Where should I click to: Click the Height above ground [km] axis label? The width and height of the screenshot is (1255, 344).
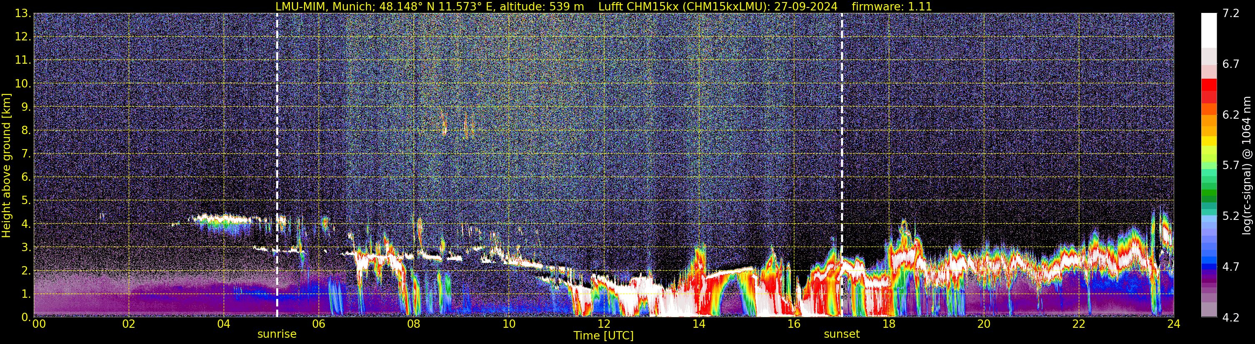6,165
